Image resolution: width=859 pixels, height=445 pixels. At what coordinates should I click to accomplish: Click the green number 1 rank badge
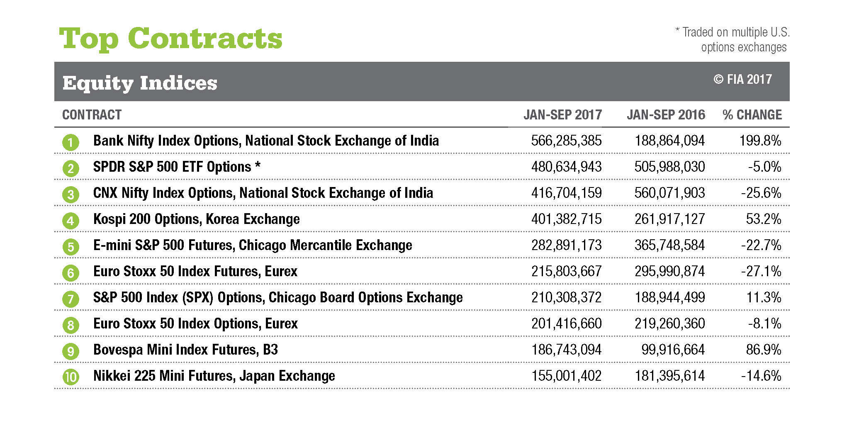71,142
